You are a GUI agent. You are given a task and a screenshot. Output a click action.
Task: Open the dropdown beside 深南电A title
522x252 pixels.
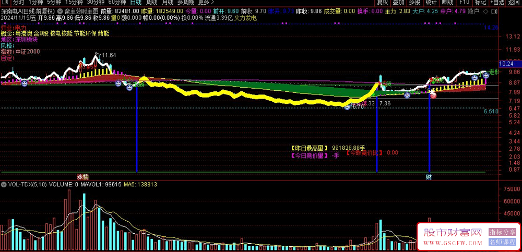(60, 10)
